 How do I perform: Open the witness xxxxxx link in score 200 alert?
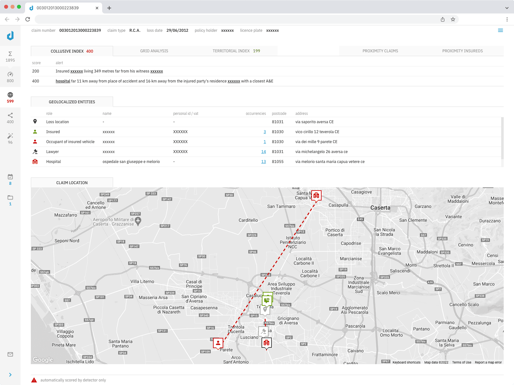tap(156, 71)
